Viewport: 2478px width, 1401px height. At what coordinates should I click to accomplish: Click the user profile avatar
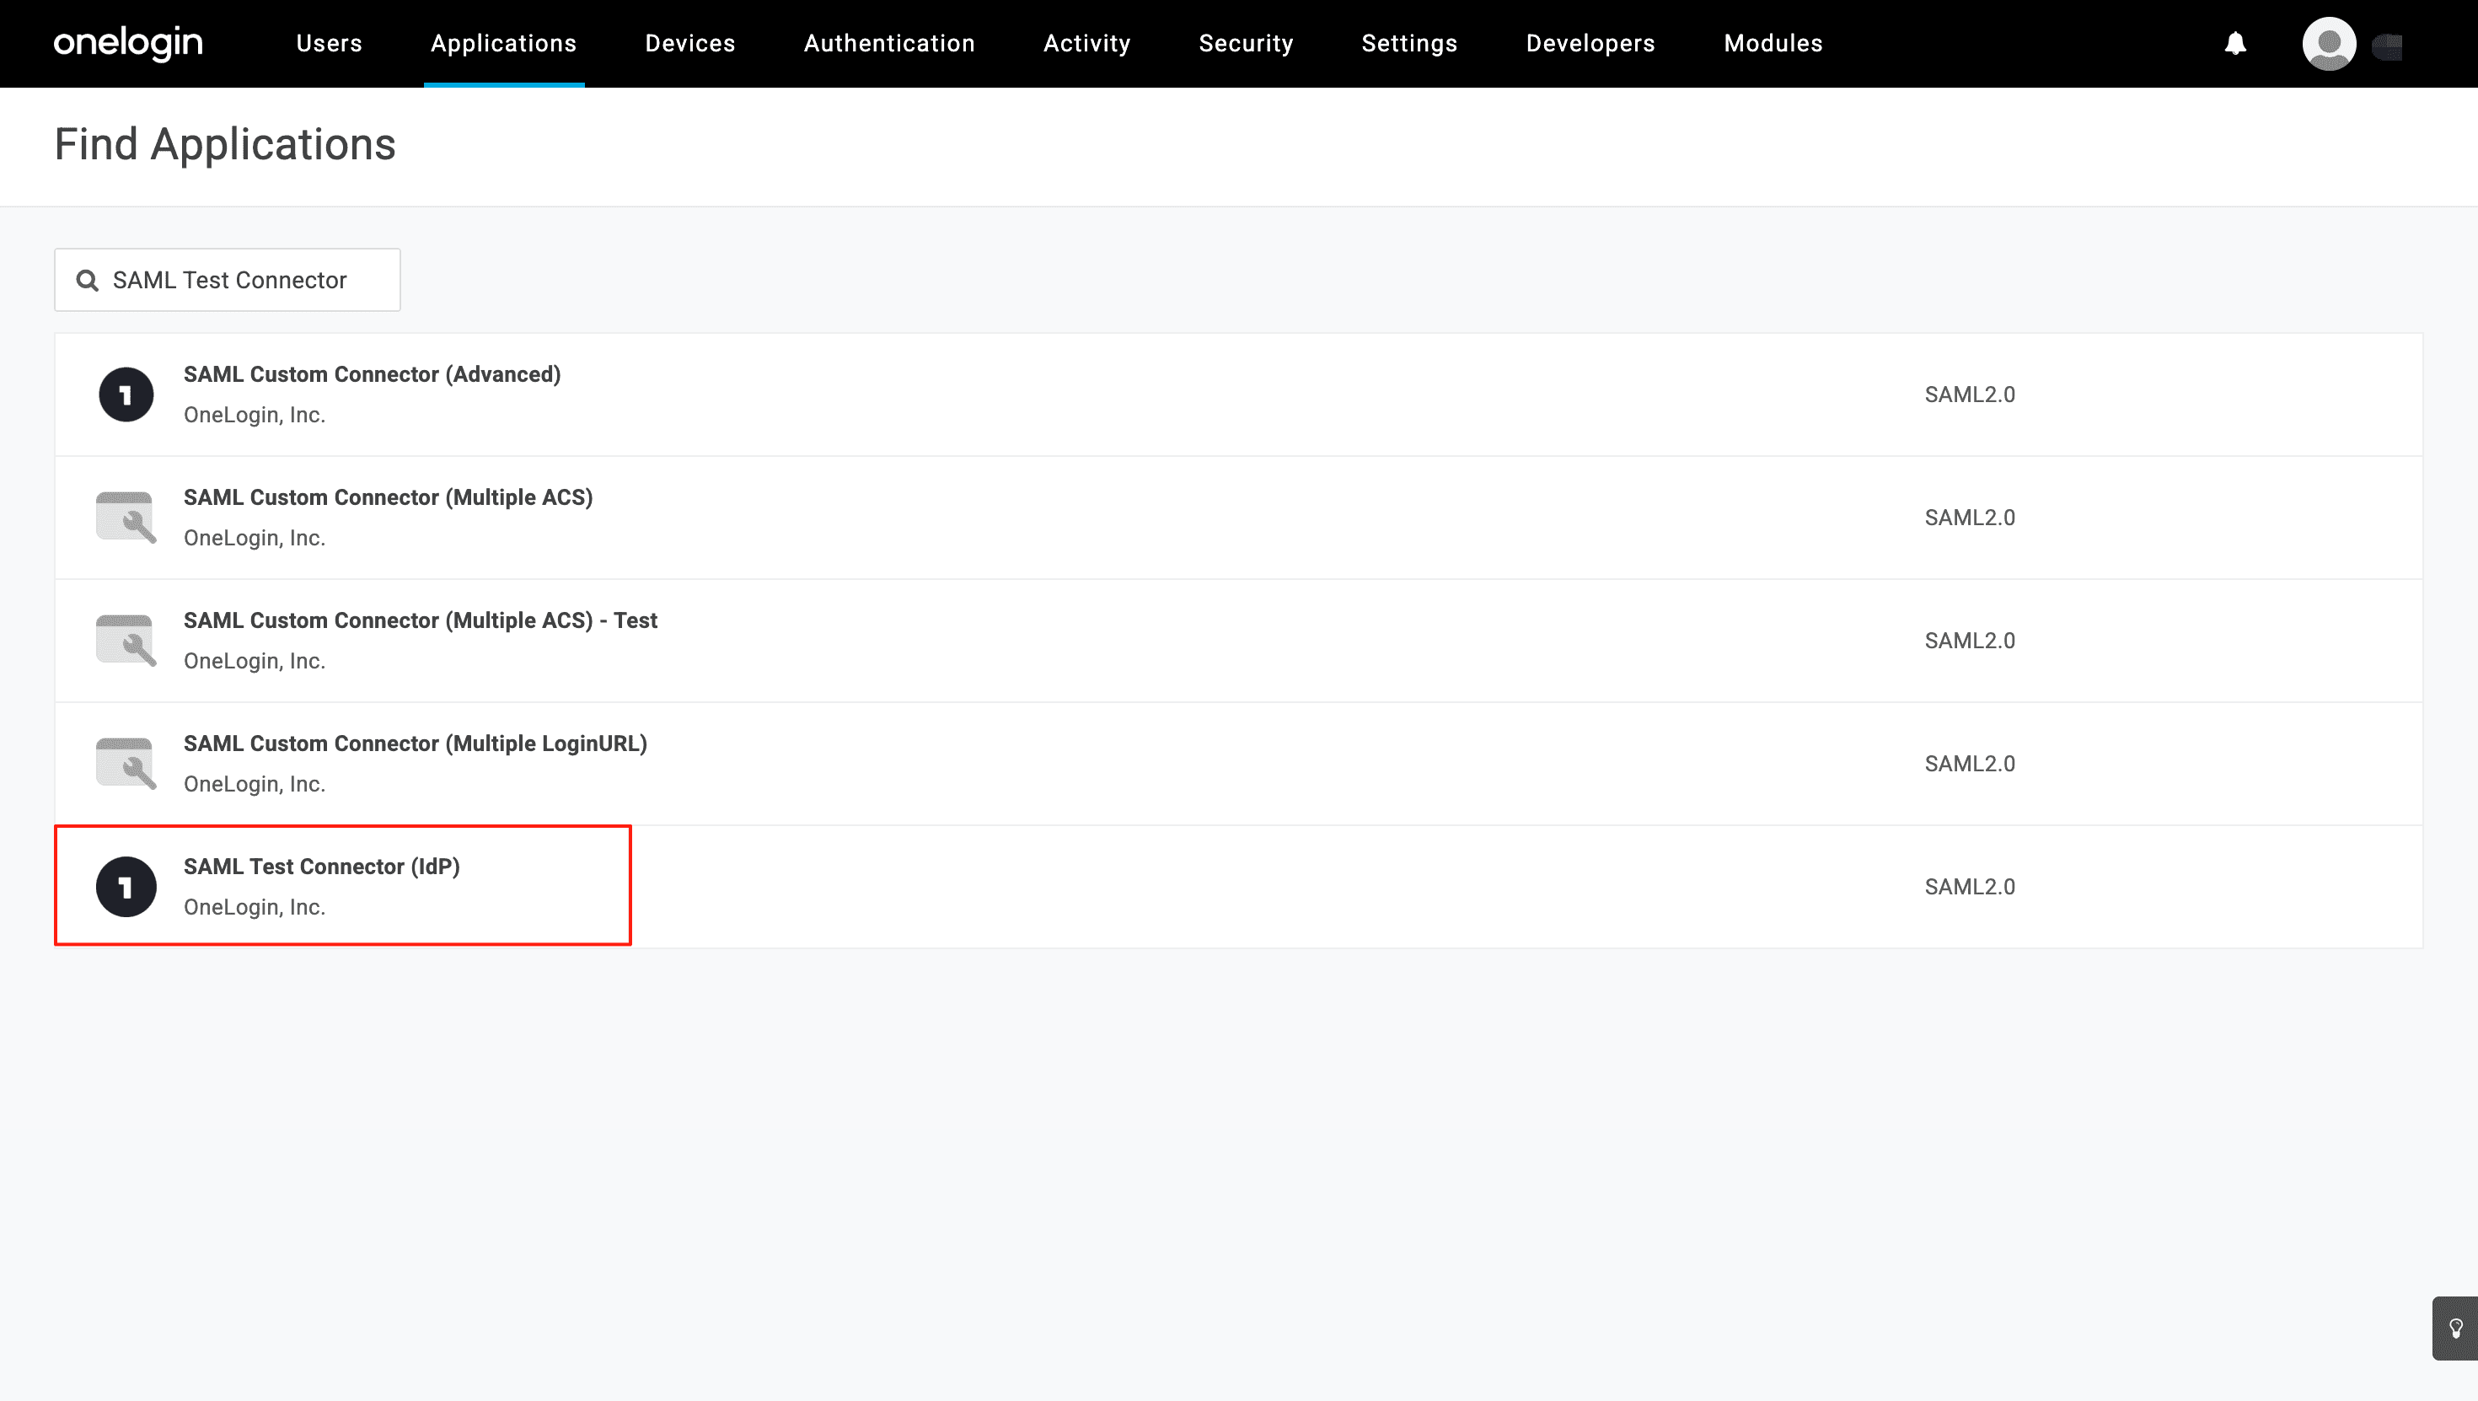tap(2328, 43)
